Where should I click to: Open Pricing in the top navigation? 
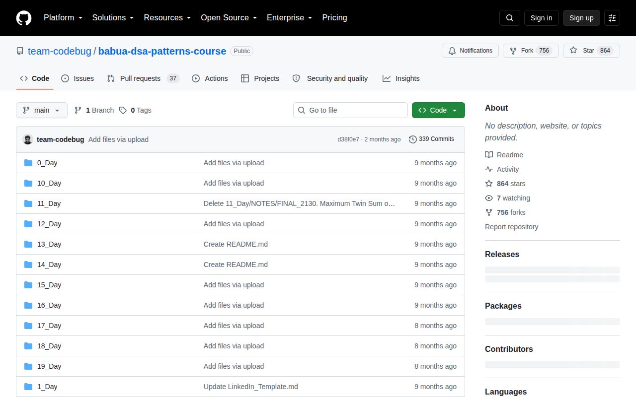(334, 18)
